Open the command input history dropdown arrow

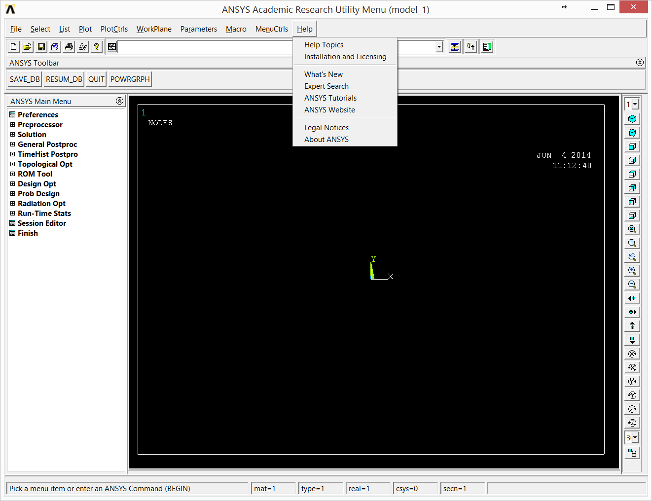pos(439,47)
